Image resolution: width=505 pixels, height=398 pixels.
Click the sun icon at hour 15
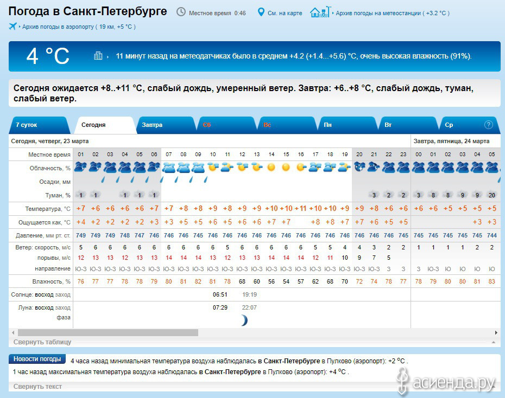(x=286, y=167)
